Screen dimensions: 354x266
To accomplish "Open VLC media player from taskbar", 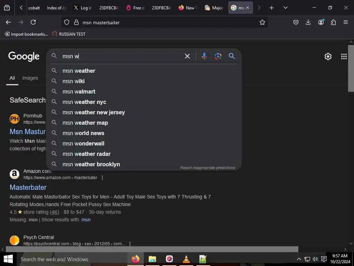I will (x=186, y=259).
